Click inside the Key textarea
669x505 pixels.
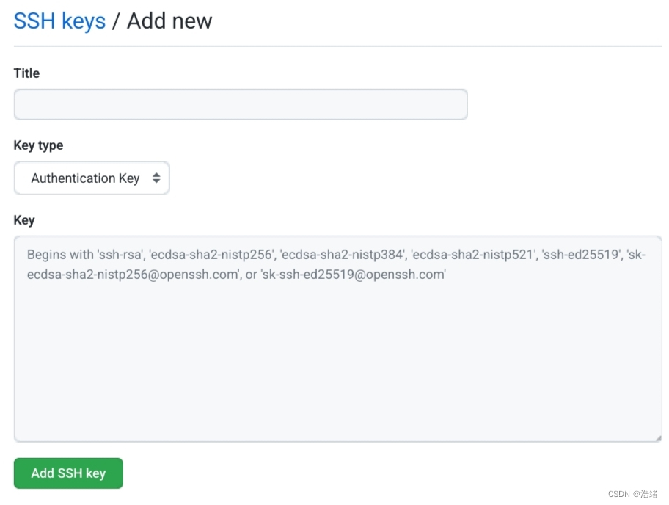pos(338,339)
